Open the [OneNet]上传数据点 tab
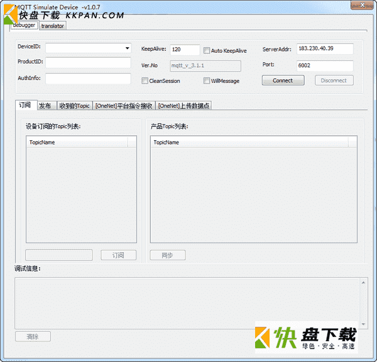This screenshot has width=377, height=362. click(x=183, y=106)
